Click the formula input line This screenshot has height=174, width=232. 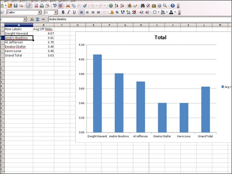point(140,19)
